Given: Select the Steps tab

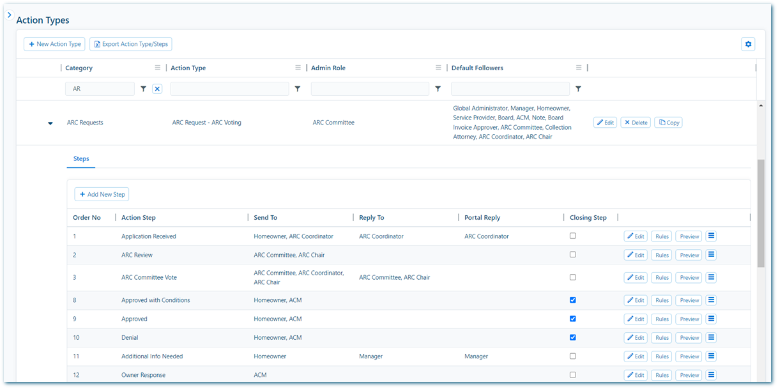Looking at the screenshot, I should [81, 159].
